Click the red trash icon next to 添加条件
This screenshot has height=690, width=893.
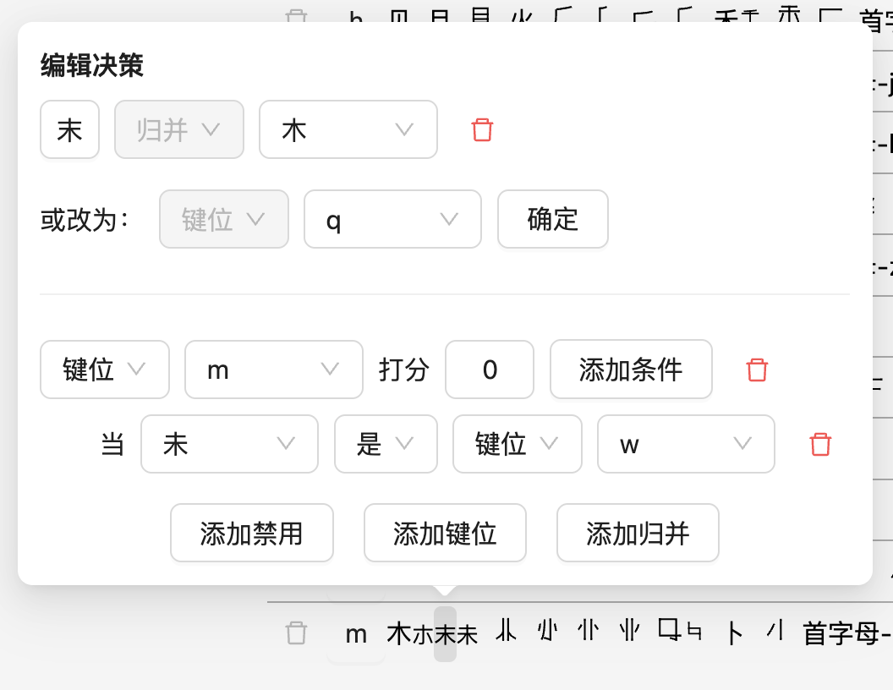(757, 370)
